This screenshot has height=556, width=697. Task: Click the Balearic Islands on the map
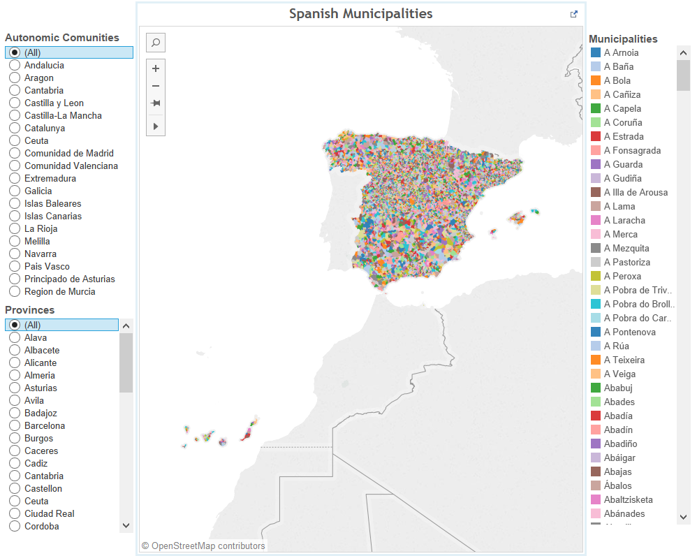pos(515,221)
